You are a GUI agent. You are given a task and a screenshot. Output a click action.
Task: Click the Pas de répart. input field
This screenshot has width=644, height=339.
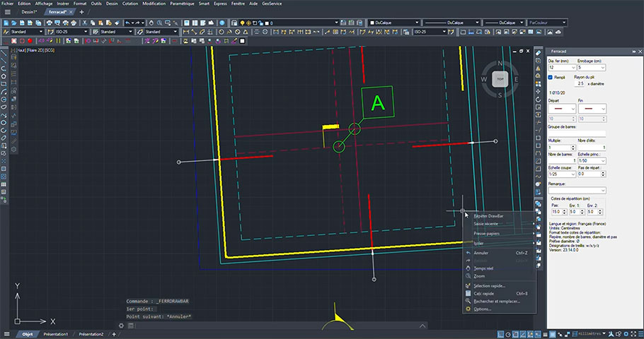coord(589,174)
